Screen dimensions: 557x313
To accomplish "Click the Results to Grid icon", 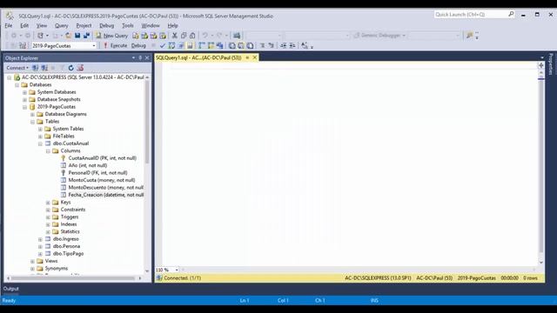I will pos(241,45).
